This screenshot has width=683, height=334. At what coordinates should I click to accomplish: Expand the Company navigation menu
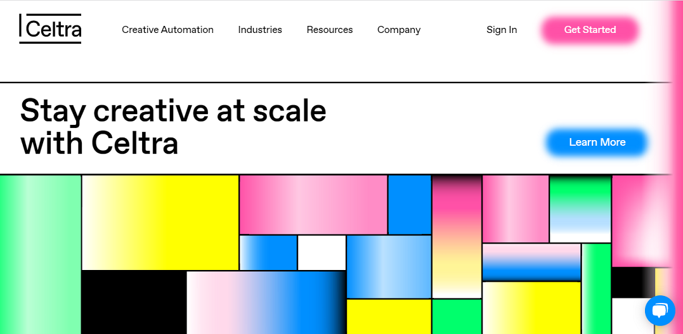click(x=399, y=30)
